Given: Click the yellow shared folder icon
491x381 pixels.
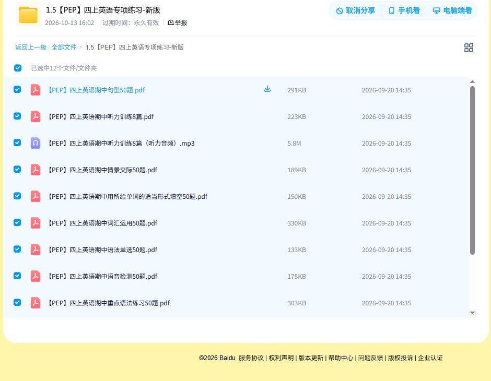Looking at the screenshot, I should click(28, 15).
